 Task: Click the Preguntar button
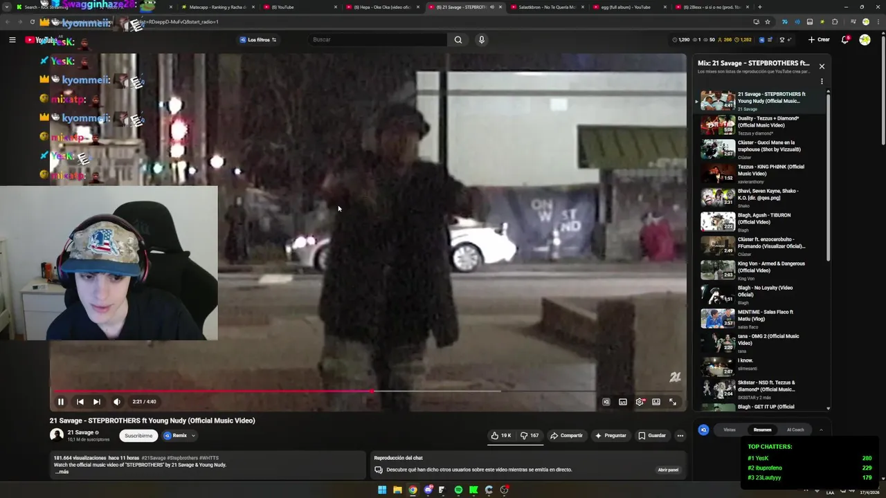[610, 436]
